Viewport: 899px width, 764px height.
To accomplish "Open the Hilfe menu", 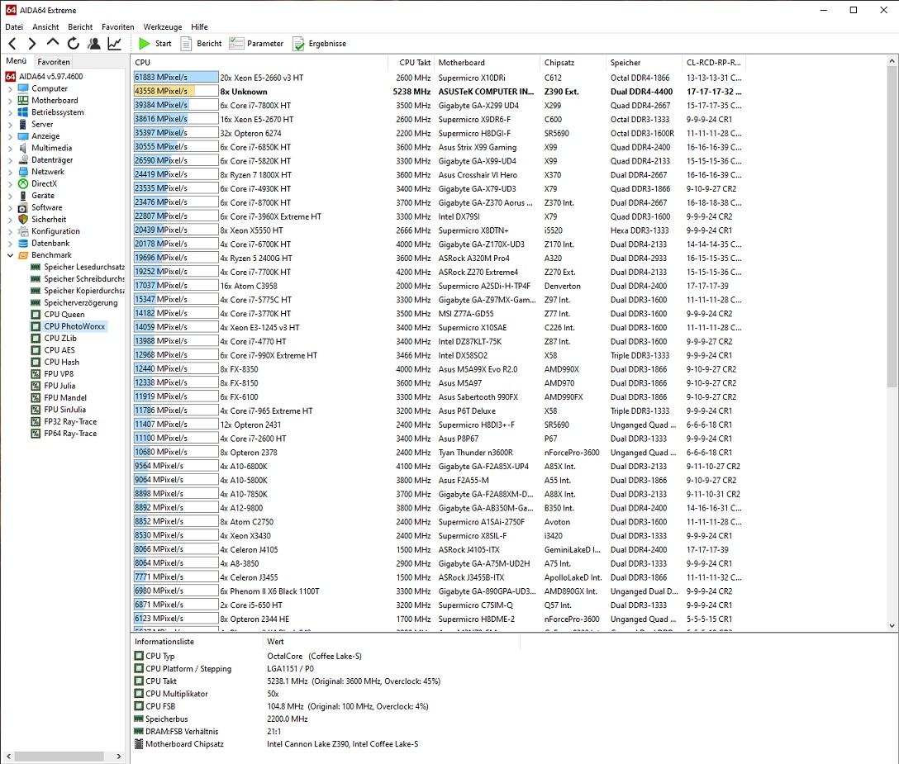I will click(199, 27).
